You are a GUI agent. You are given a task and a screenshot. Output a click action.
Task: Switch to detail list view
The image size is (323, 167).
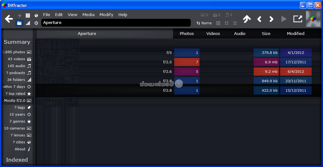235,23
